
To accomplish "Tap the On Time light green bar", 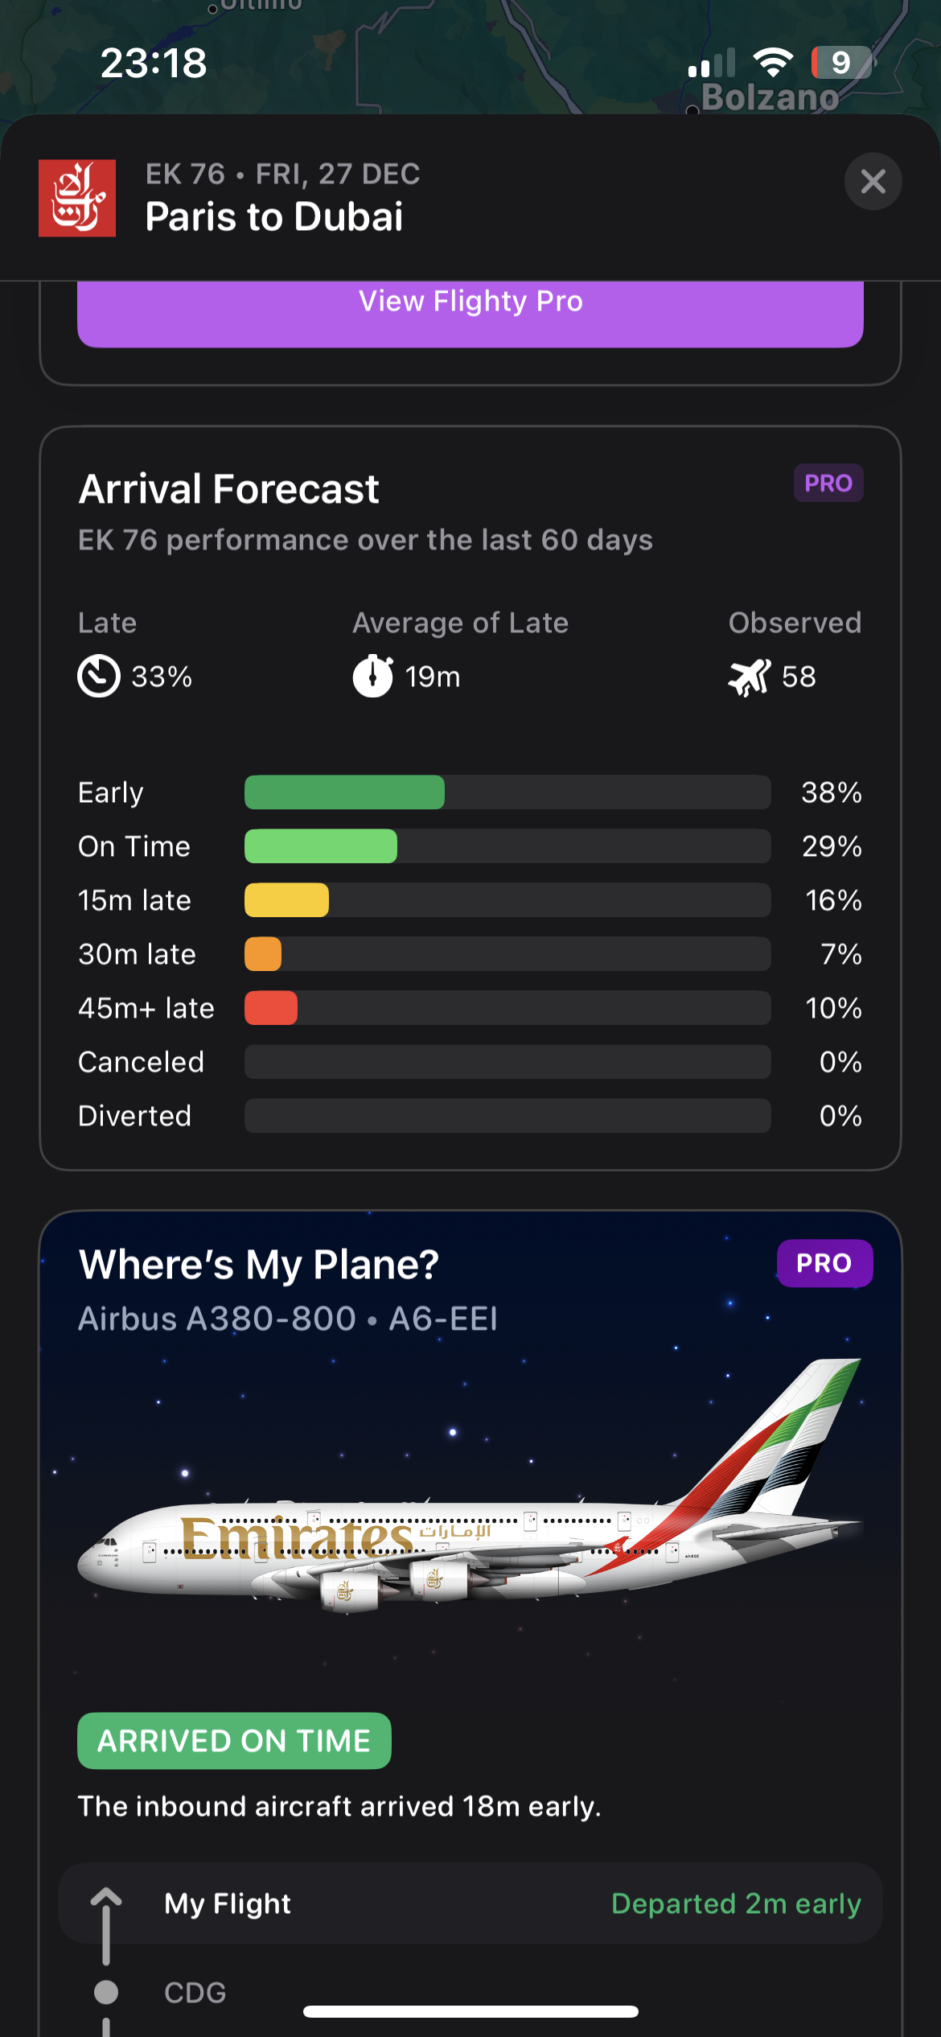I will point(321,846).
